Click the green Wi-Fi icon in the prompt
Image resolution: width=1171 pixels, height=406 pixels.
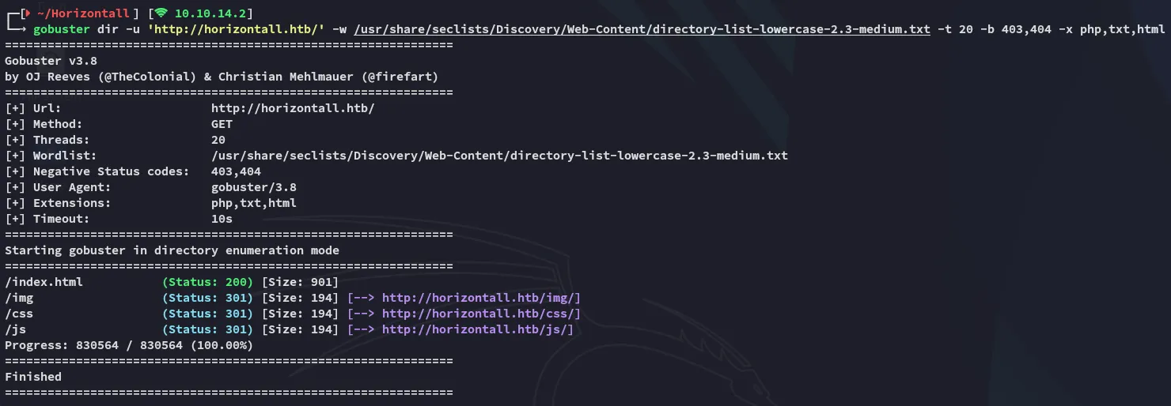pyautogui.click(x=161, y=13)
